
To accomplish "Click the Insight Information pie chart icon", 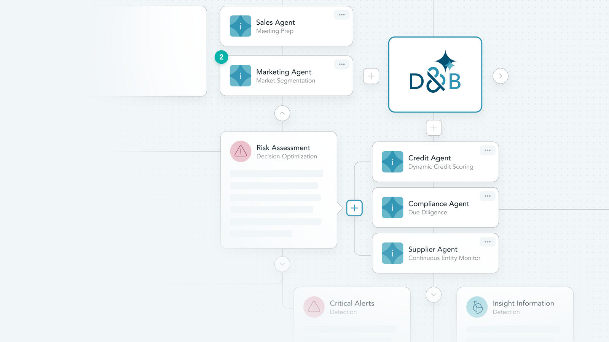I will pyautogui.click(x=477, y=307).
